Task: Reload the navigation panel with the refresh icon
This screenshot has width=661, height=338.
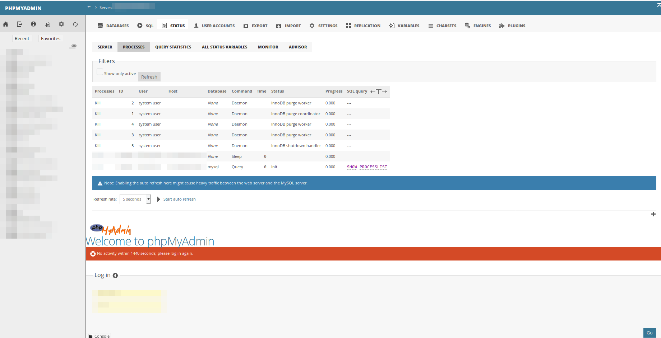Action: [x=75, y=24]
